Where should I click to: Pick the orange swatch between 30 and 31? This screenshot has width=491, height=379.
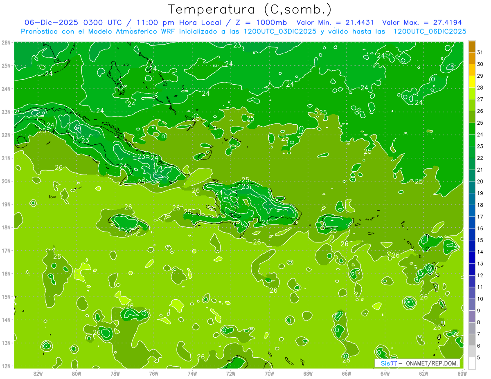(x=472, y=58)
